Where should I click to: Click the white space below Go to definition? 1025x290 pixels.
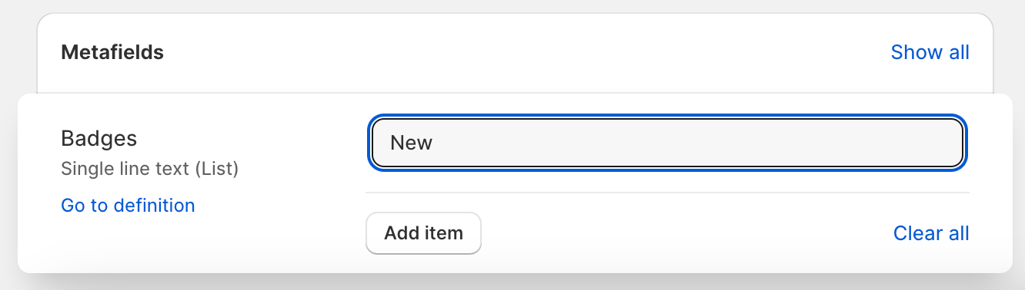click(x=128, y=244)
